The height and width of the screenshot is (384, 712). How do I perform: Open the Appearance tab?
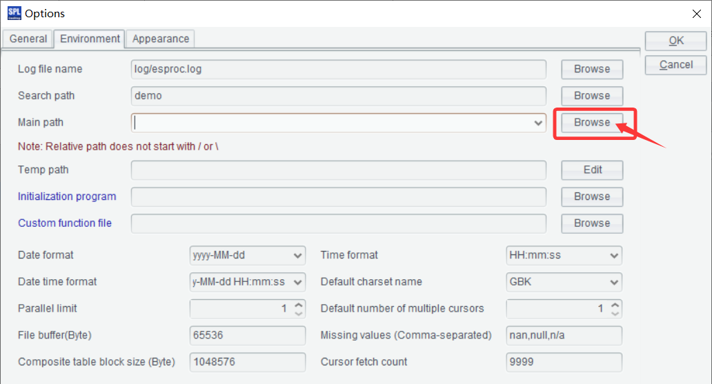tap(161, 39)
